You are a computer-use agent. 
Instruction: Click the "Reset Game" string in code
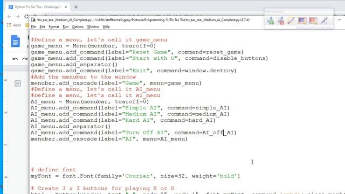[x=150, y=52]
